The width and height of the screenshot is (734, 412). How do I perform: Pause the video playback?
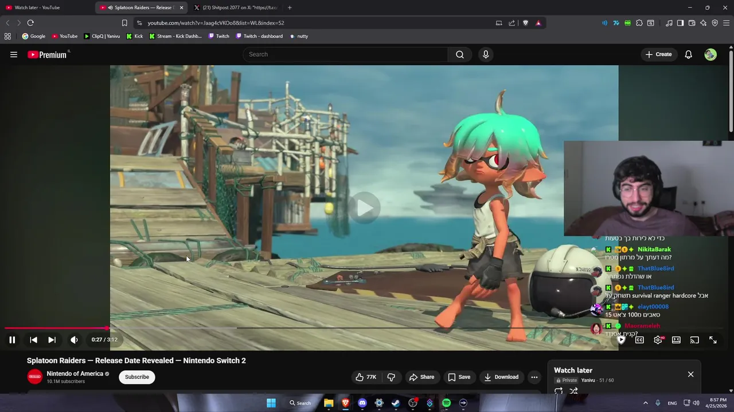(12, 340)
